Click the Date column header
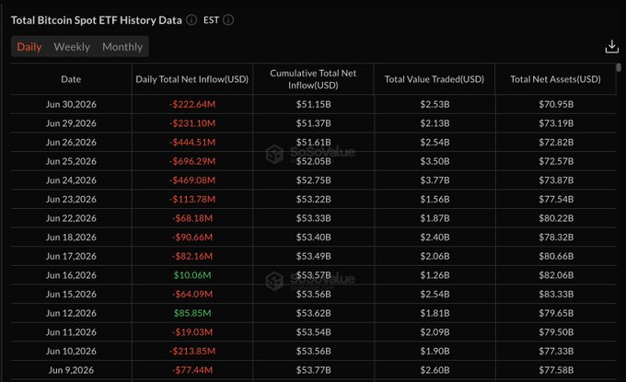 tap(71, 79)
